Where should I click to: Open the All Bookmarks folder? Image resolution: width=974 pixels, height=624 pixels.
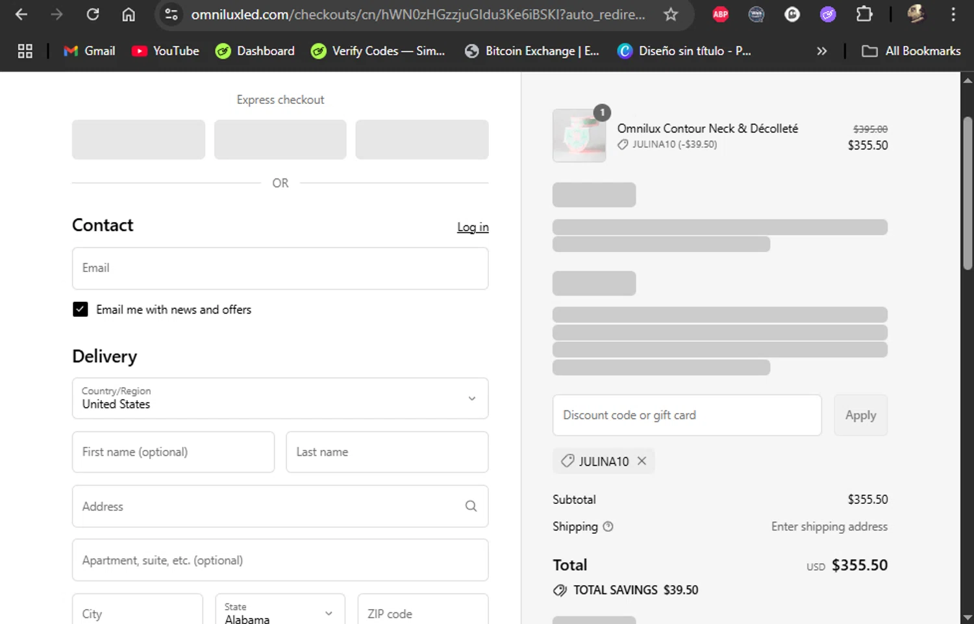(x=911, y=51)
